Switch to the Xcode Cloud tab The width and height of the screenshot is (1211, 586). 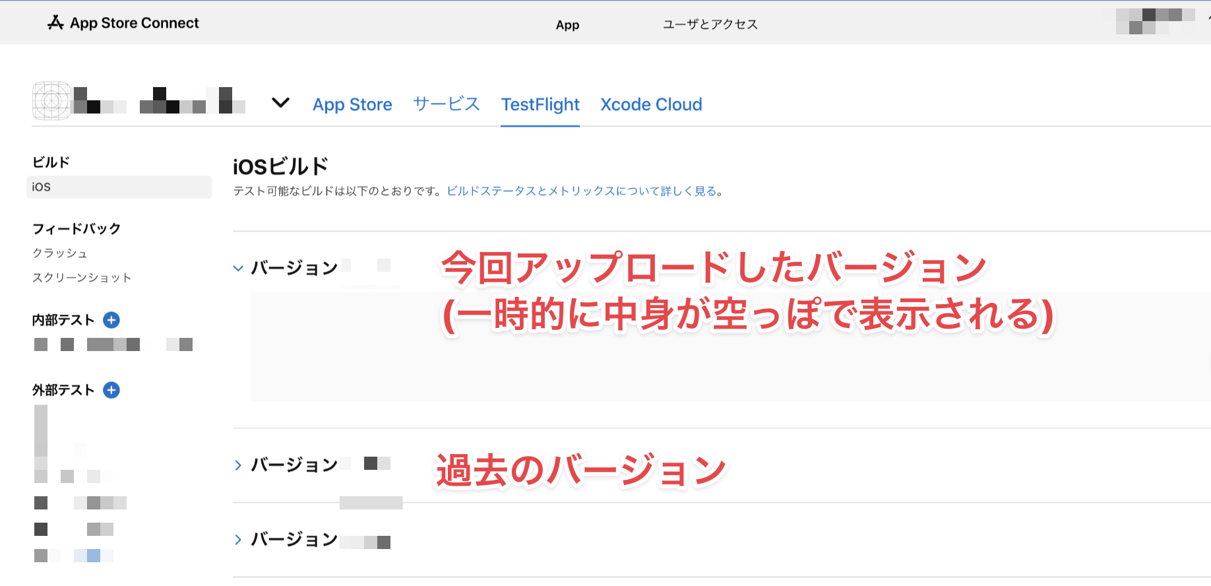(x=651, y=104)
